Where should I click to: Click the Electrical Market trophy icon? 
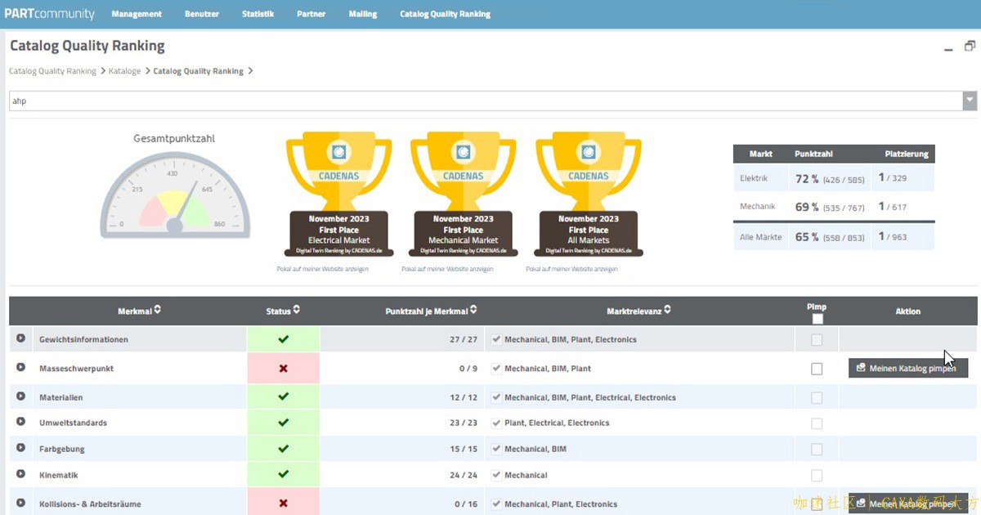pyautogui.click(x=338, y=195)
